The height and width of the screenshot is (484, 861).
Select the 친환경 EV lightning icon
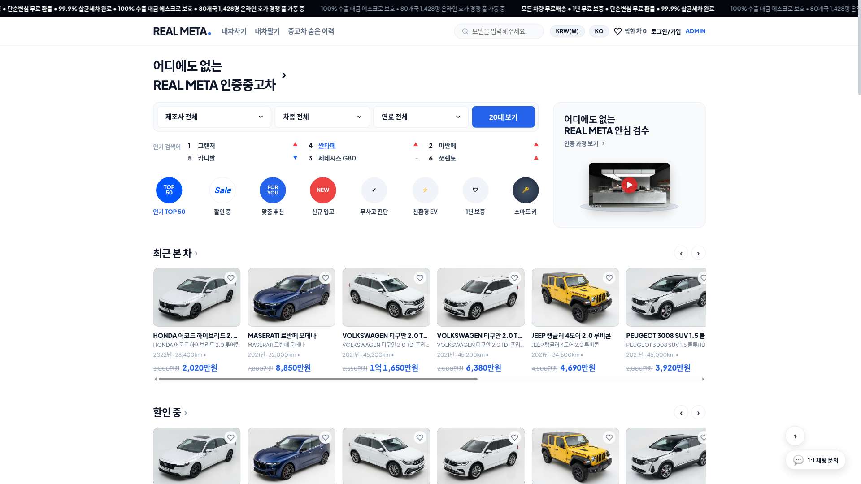point(425,190)
